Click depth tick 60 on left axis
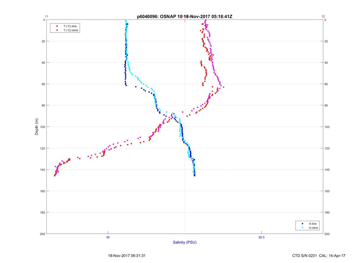The height and width of the screenshot is (263, 357). click(x=43, y=84)
